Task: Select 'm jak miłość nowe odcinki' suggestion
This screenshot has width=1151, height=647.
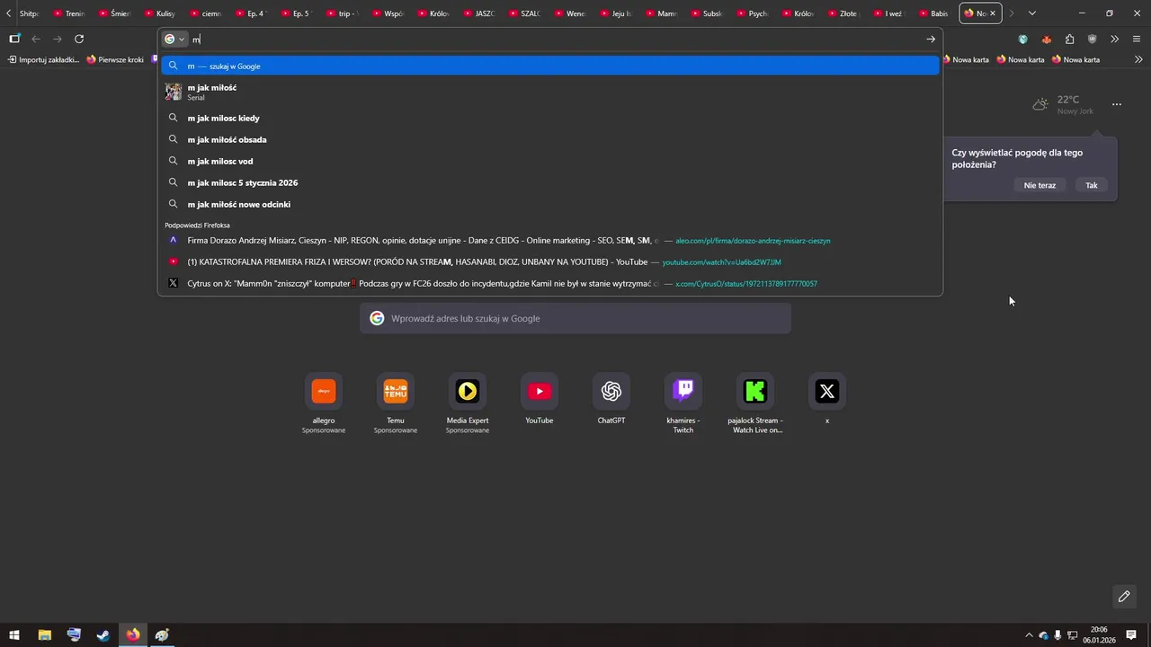Action: [550, 204]
